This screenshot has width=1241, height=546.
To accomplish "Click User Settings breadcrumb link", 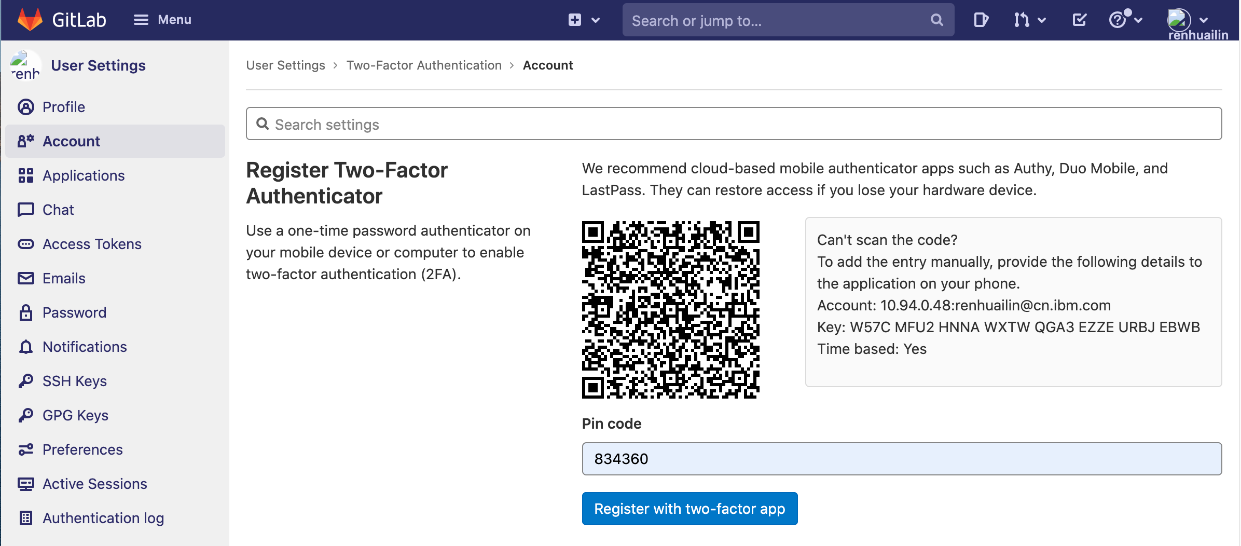I will click(285, 65).
